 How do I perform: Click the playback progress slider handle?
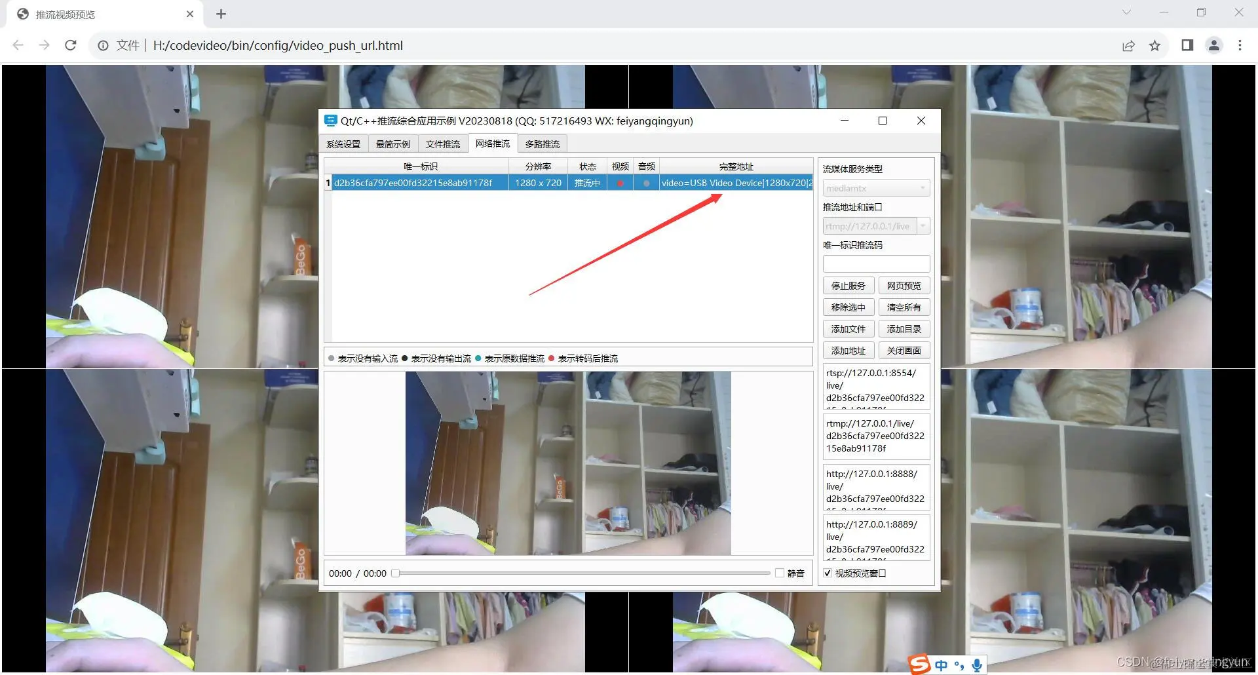click(395, 573)
